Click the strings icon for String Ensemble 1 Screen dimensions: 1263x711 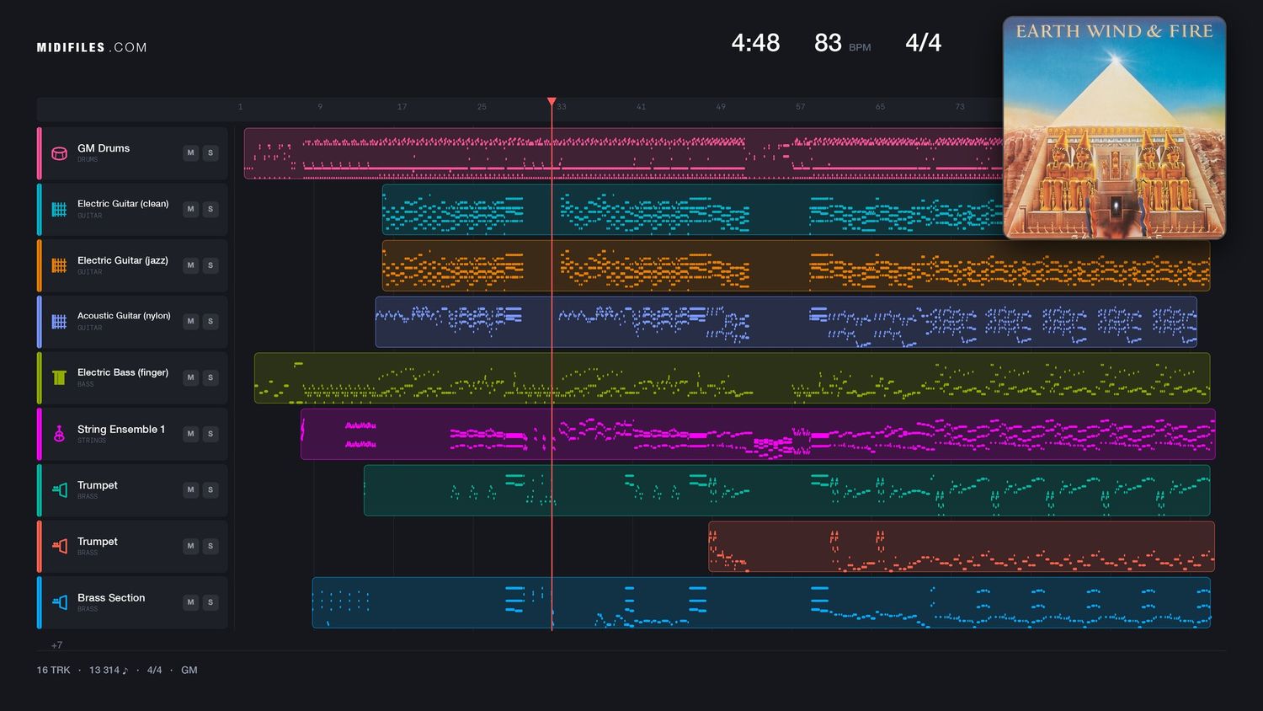59,434
